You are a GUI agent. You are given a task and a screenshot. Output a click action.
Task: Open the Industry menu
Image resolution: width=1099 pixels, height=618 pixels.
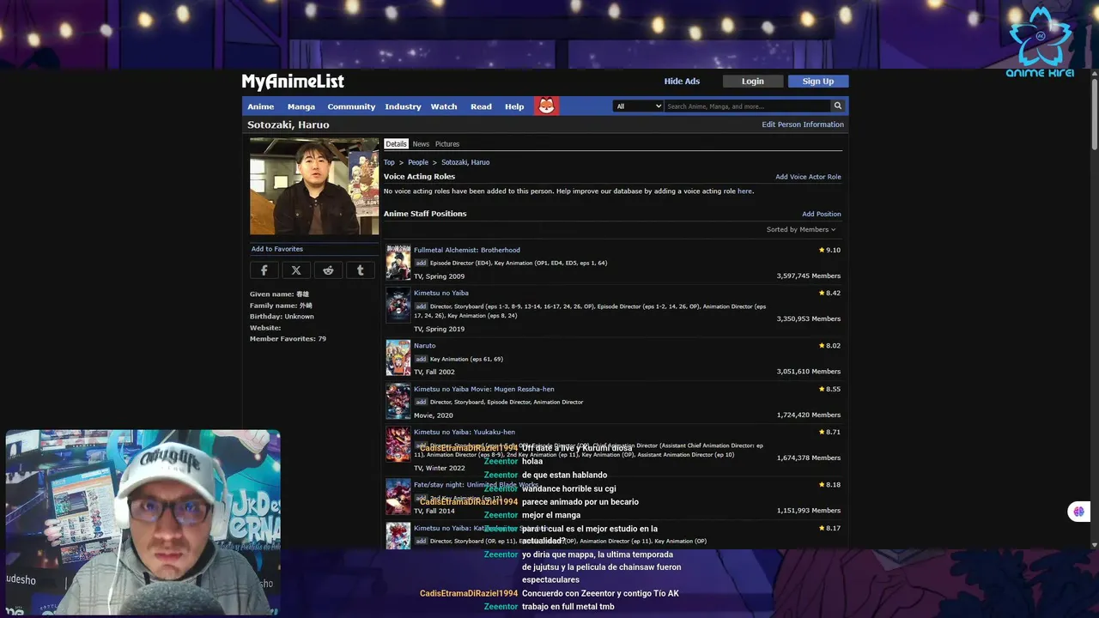pyautogui.click(x=403, y=106)
